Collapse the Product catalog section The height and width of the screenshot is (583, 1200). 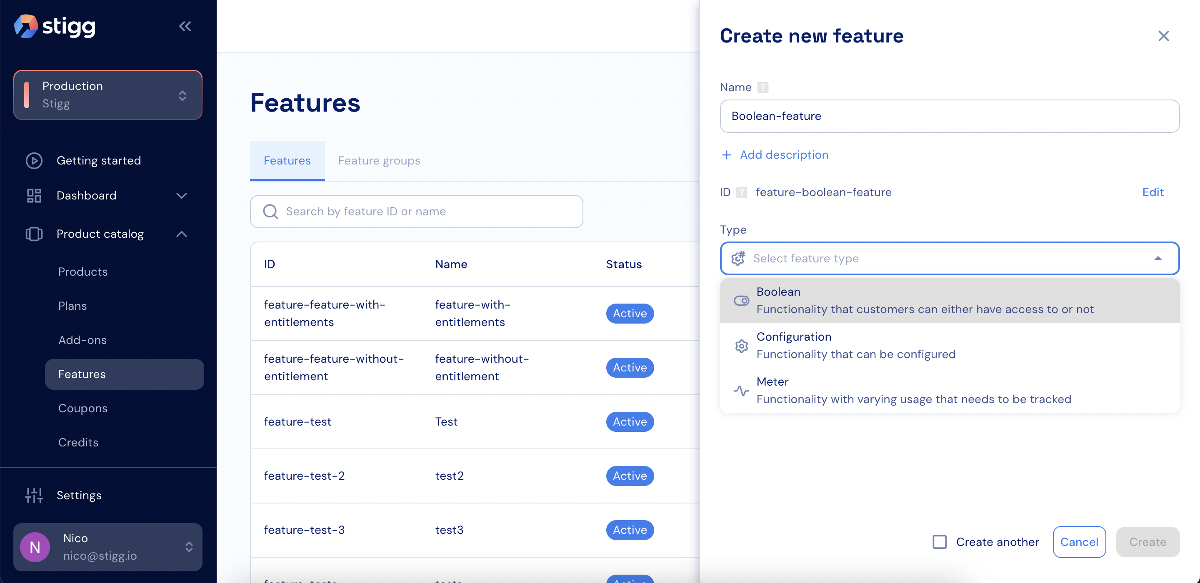182,234
